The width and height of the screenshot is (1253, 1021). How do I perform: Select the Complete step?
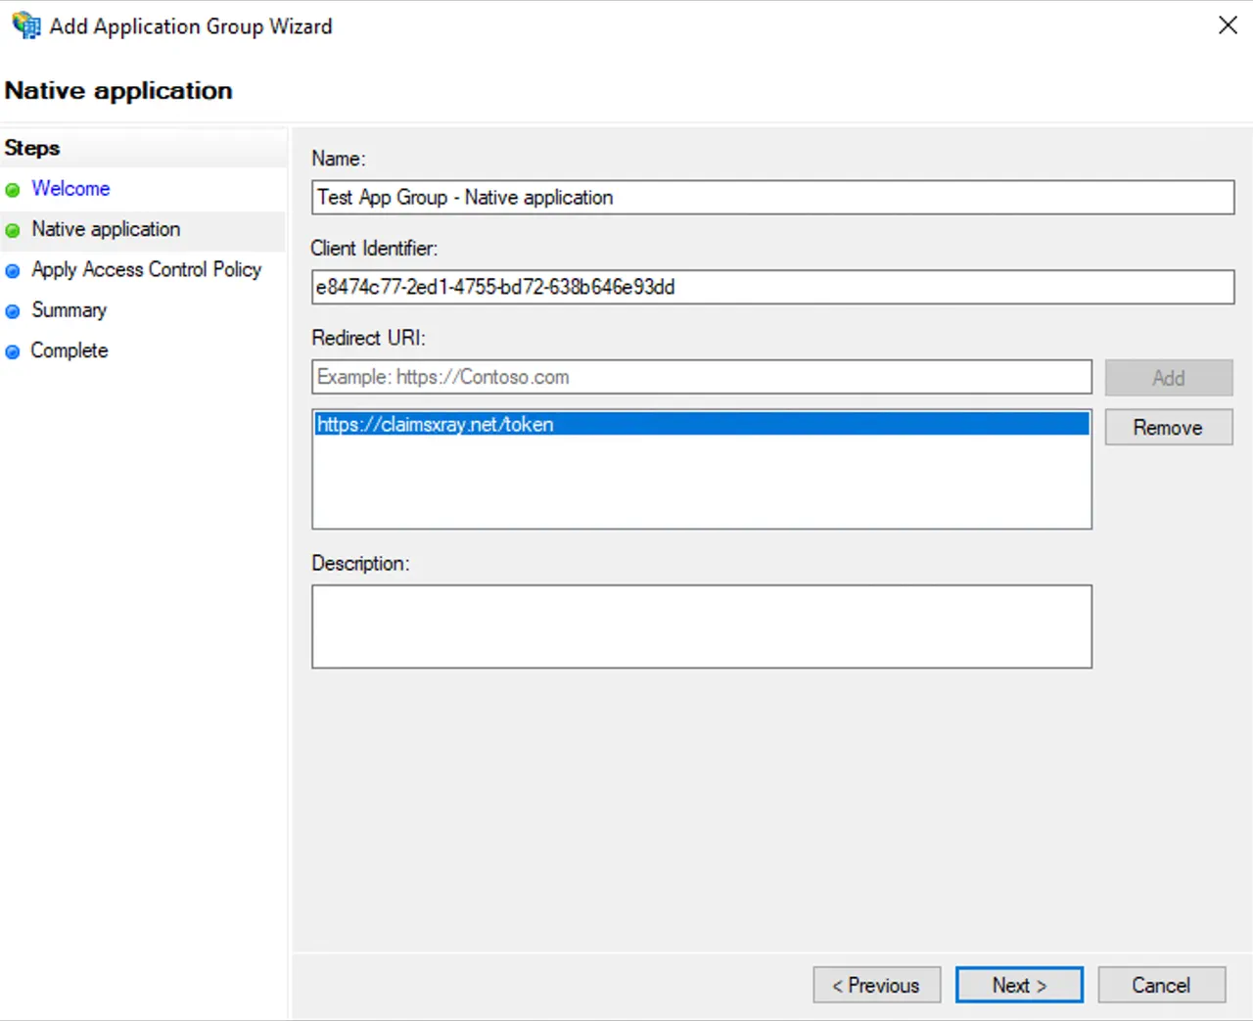(x=69, y=350)
